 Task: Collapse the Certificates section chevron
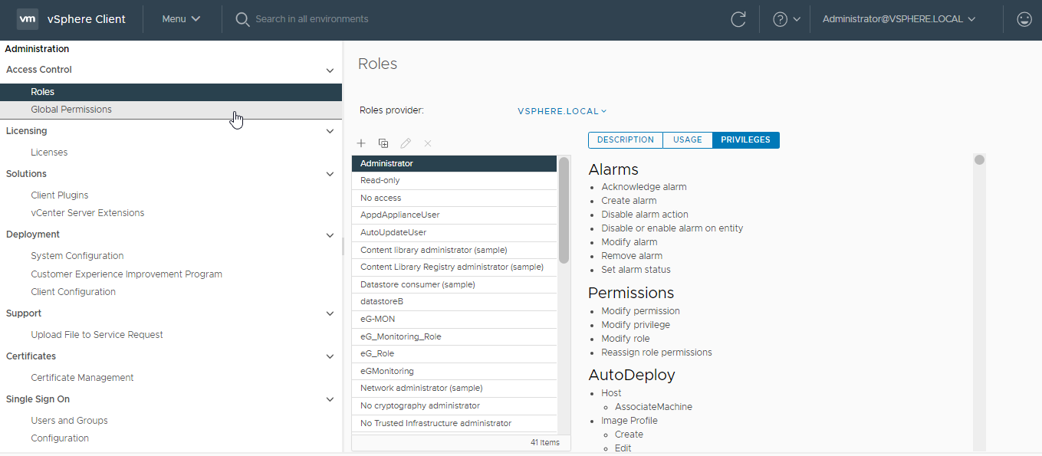click(x=330, y=357)
